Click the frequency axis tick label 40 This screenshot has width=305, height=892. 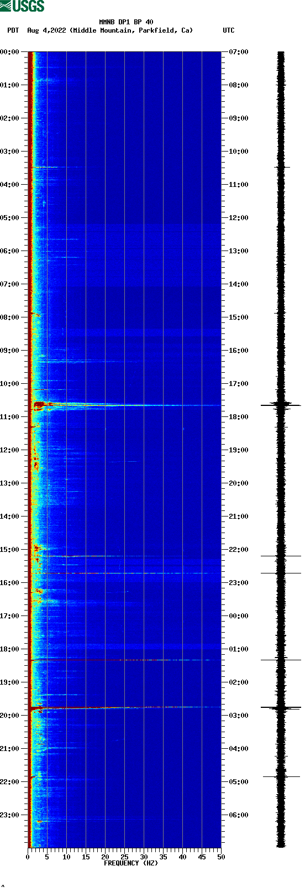182,857
